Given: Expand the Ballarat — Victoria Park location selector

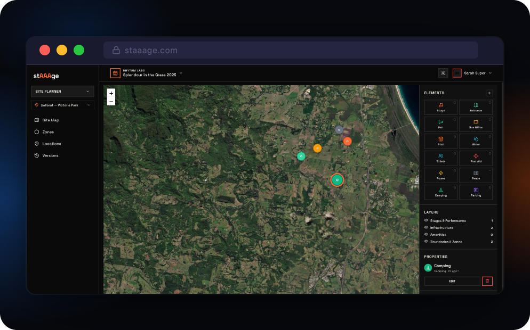Looking at the screenshot, I should coord(62,105).
